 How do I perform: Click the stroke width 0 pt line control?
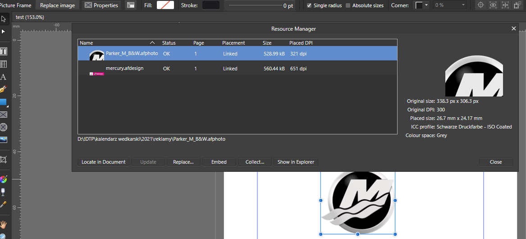click(x=259, y=5)
